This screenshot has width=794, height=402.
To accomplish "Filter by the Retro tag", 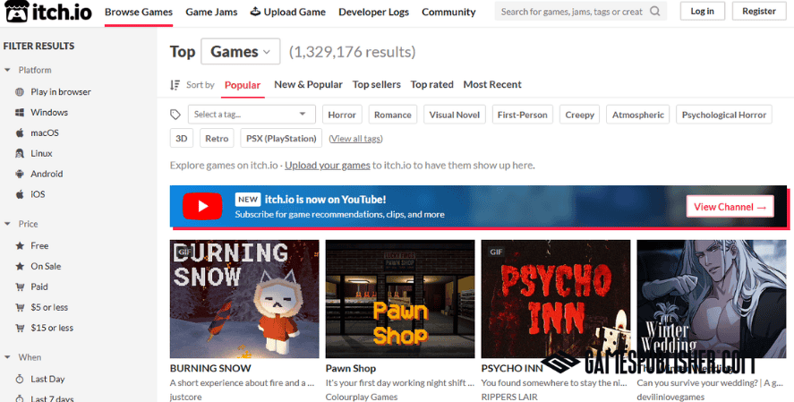I will (217, 138).
